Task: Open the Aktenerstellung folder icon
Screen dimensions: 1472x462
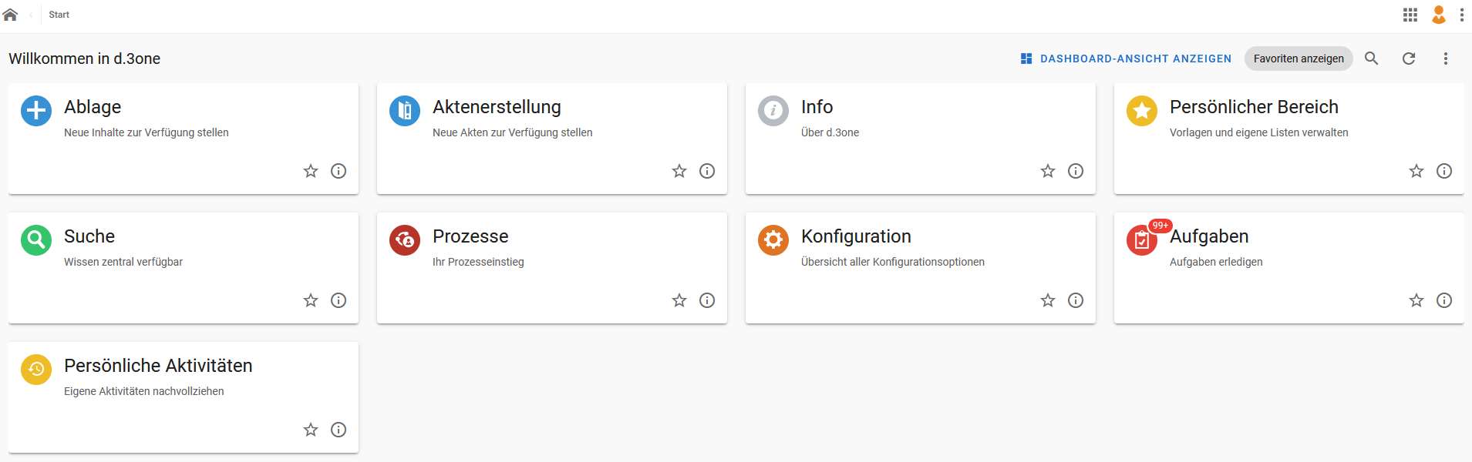Action: click(x=405, y=111)
